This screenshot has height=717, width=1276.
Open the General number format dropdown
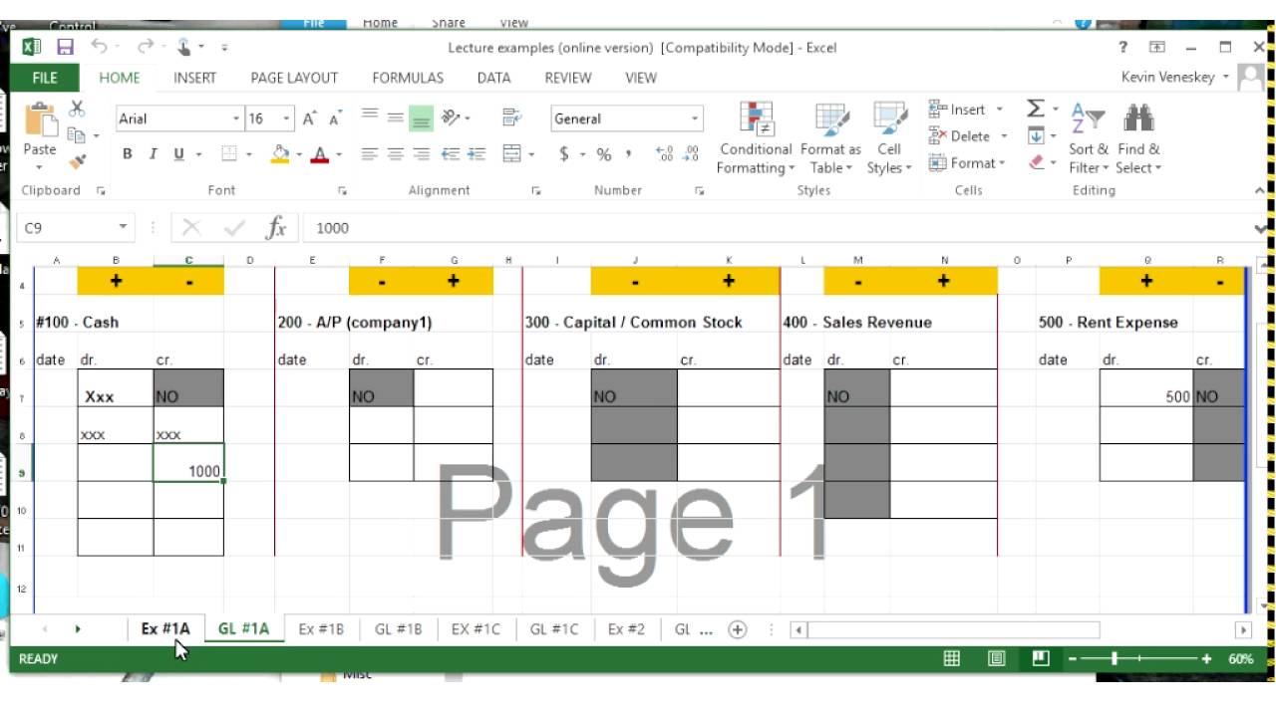tap(695, 119)
